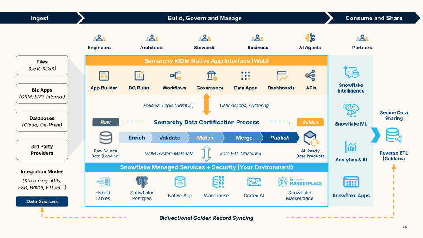The image size is (423, 238).
Task: Click the orange double-headed vertical arrow
Action: (207, 104)
